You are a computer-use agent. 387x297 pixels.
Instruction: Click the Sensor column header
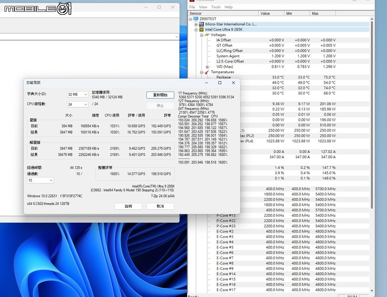point(223,13)
